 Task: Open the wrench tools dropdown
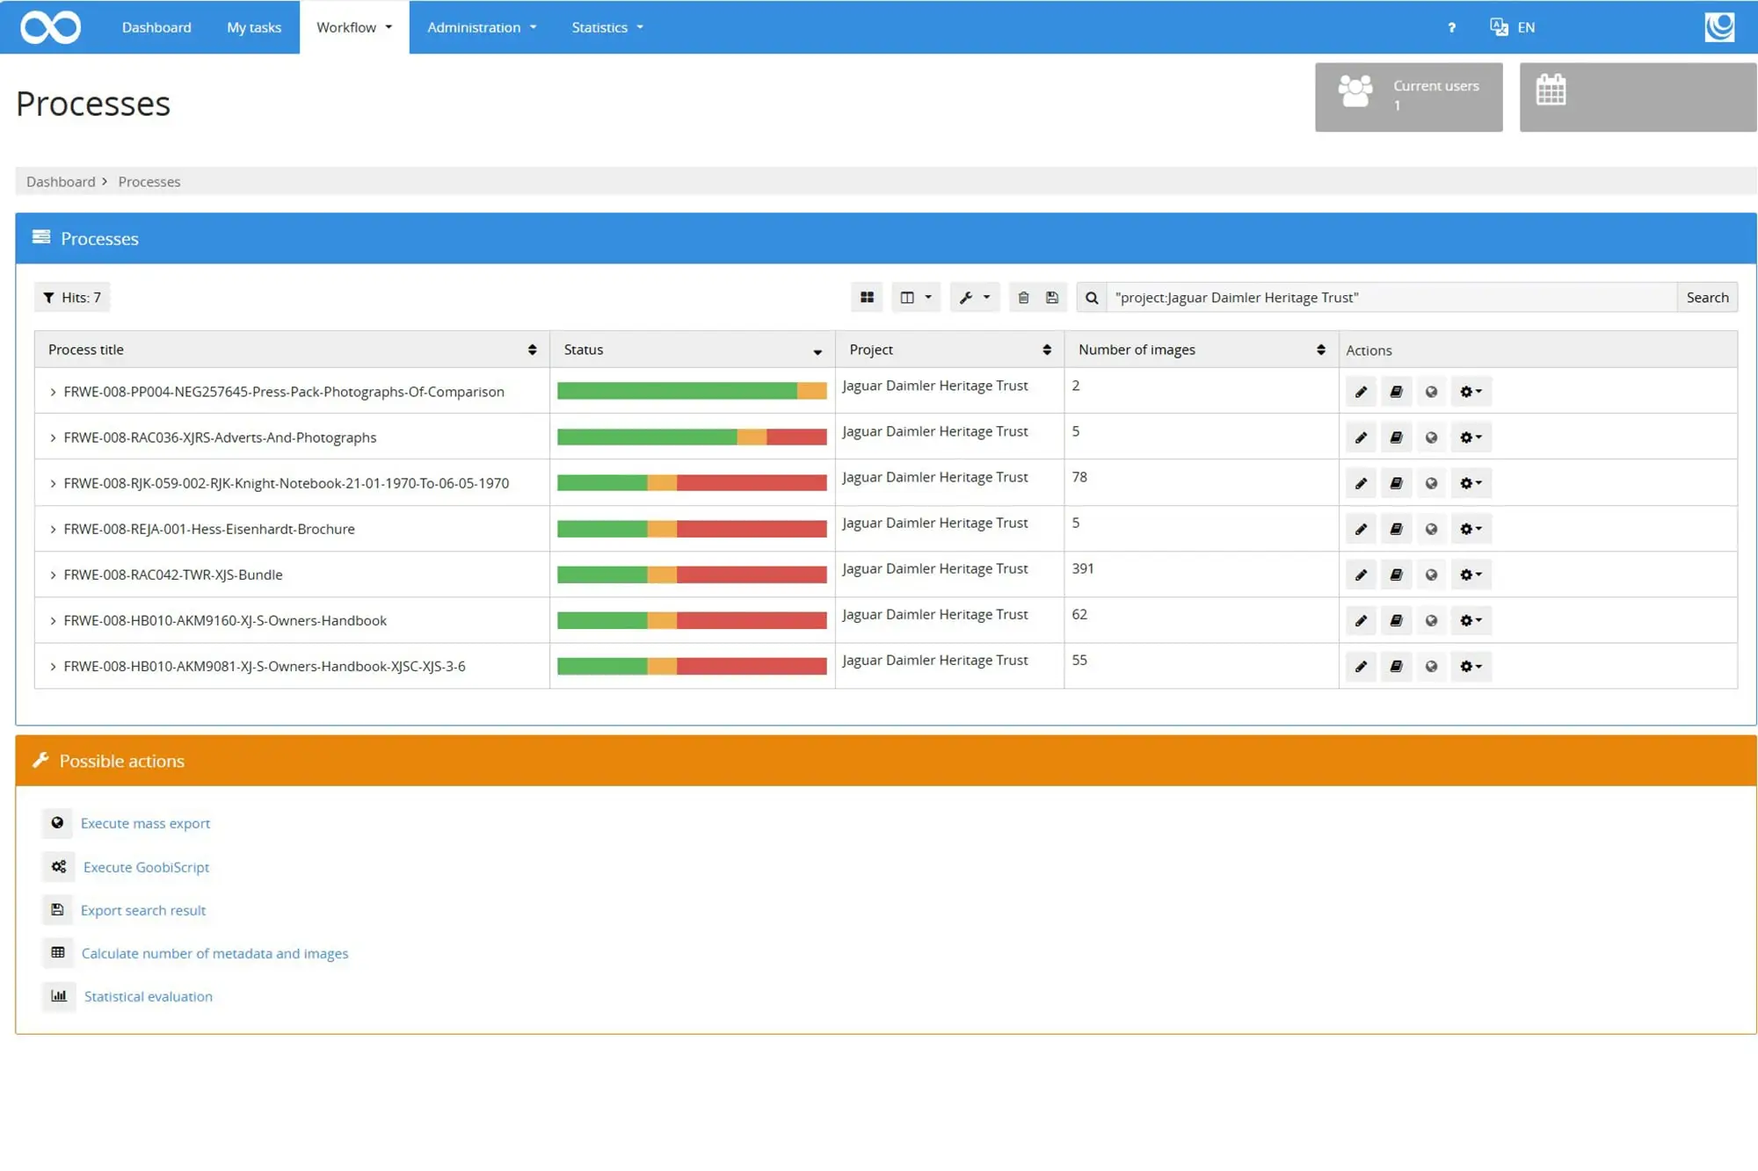974,298
